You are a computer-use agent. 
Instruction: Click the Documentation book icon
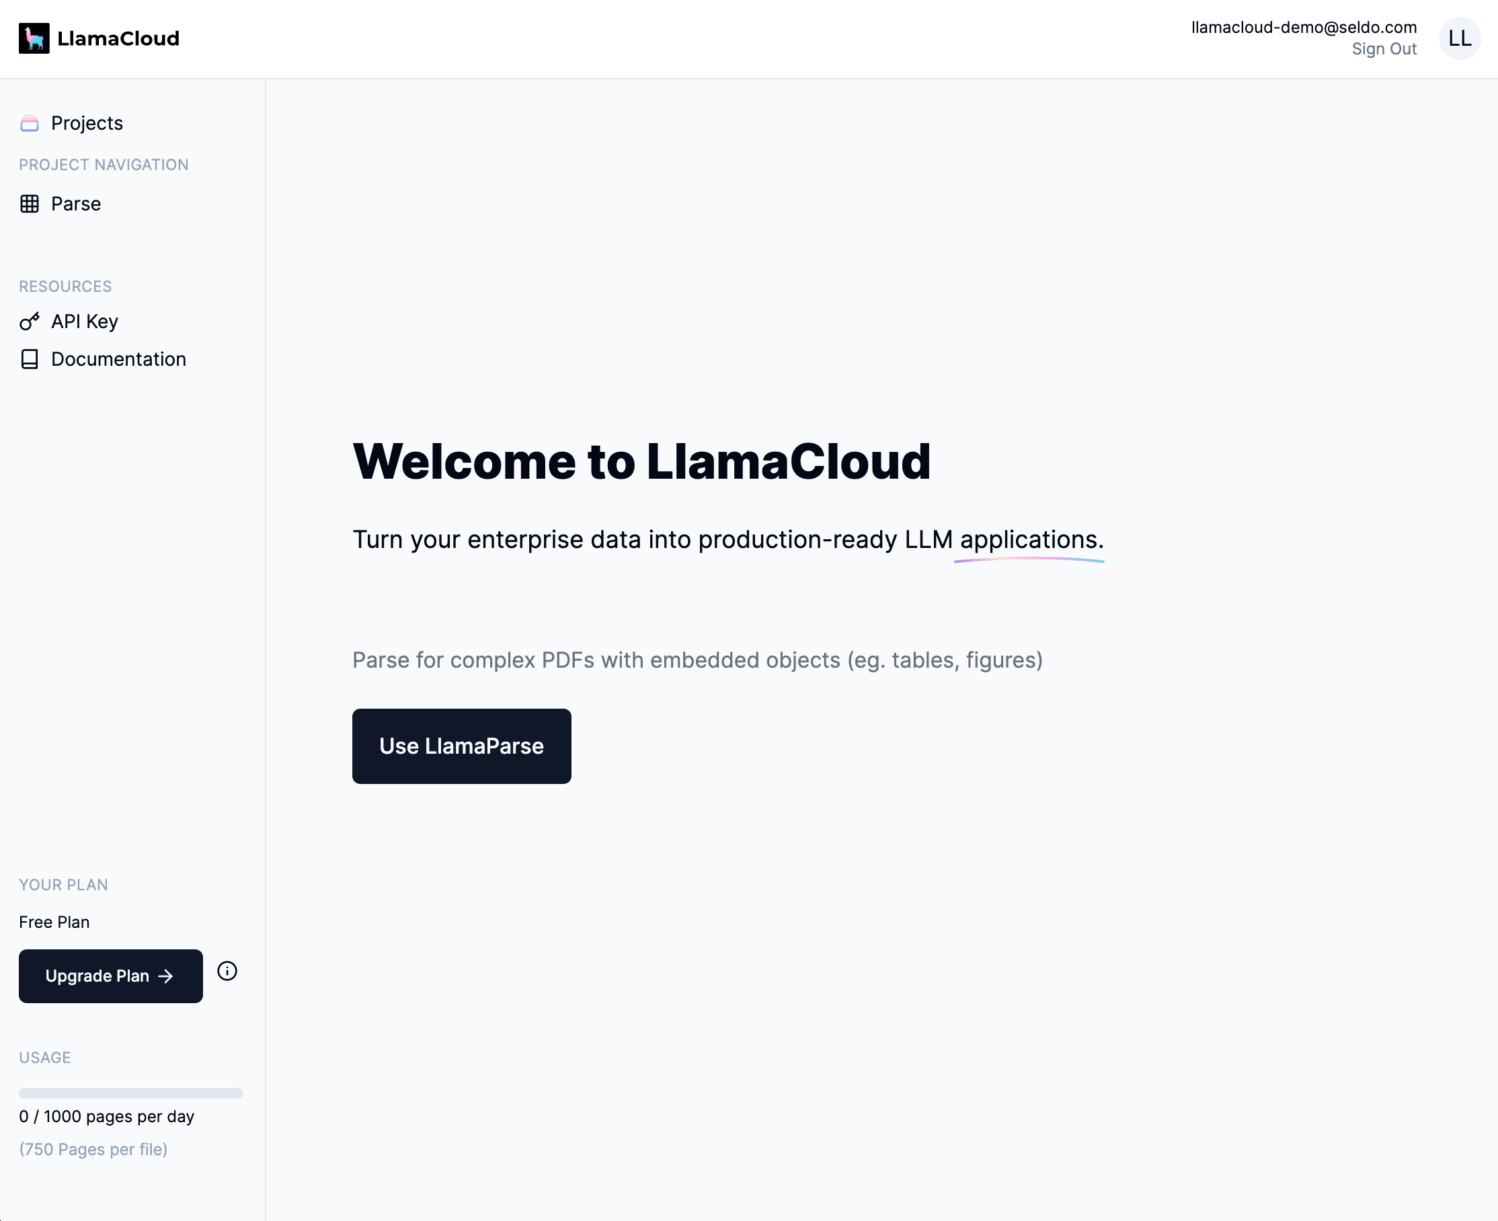pos(30,360)
